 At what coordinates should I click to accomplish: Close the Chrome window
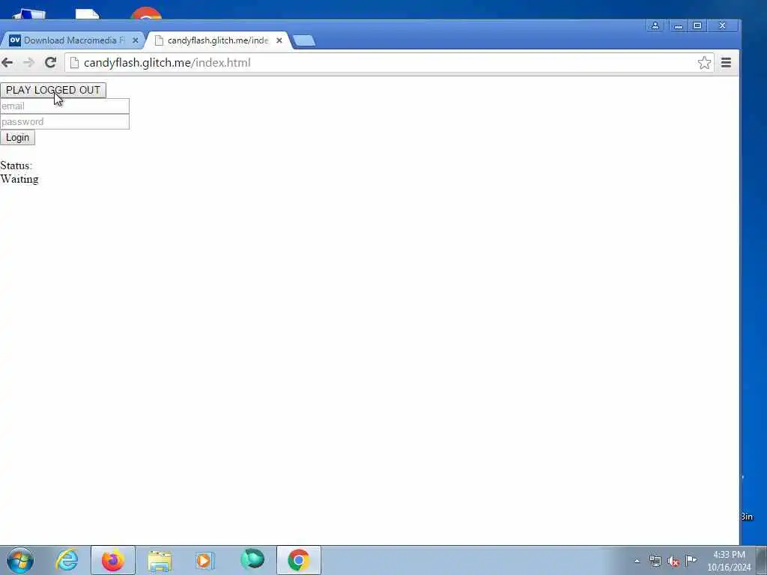coord(722,25)
